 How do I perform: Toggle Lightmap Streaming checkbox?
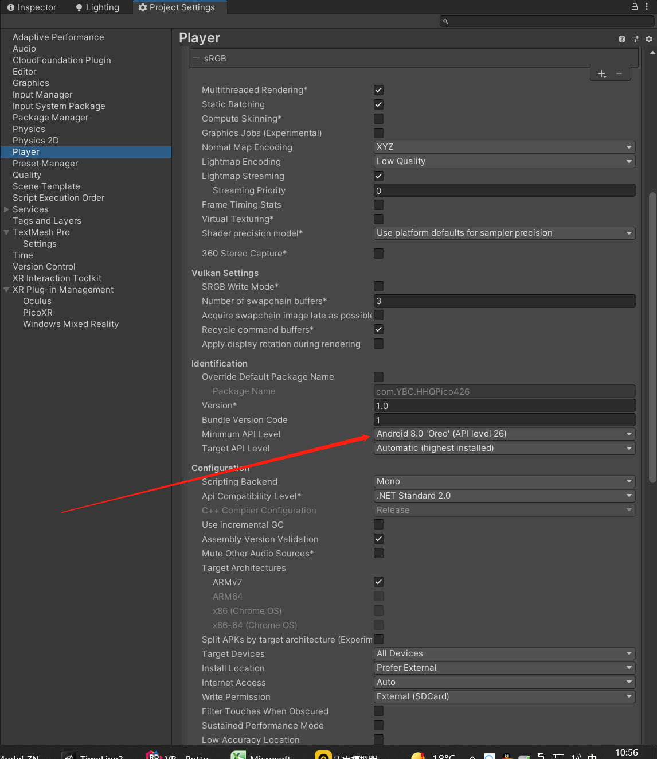coord(378,176)
